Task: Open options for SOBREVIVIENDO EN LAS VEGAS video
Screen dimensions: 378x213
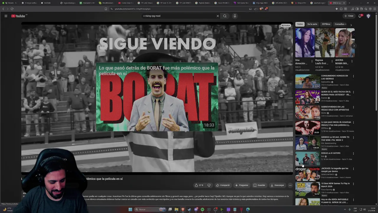Action: coord(353,107)
